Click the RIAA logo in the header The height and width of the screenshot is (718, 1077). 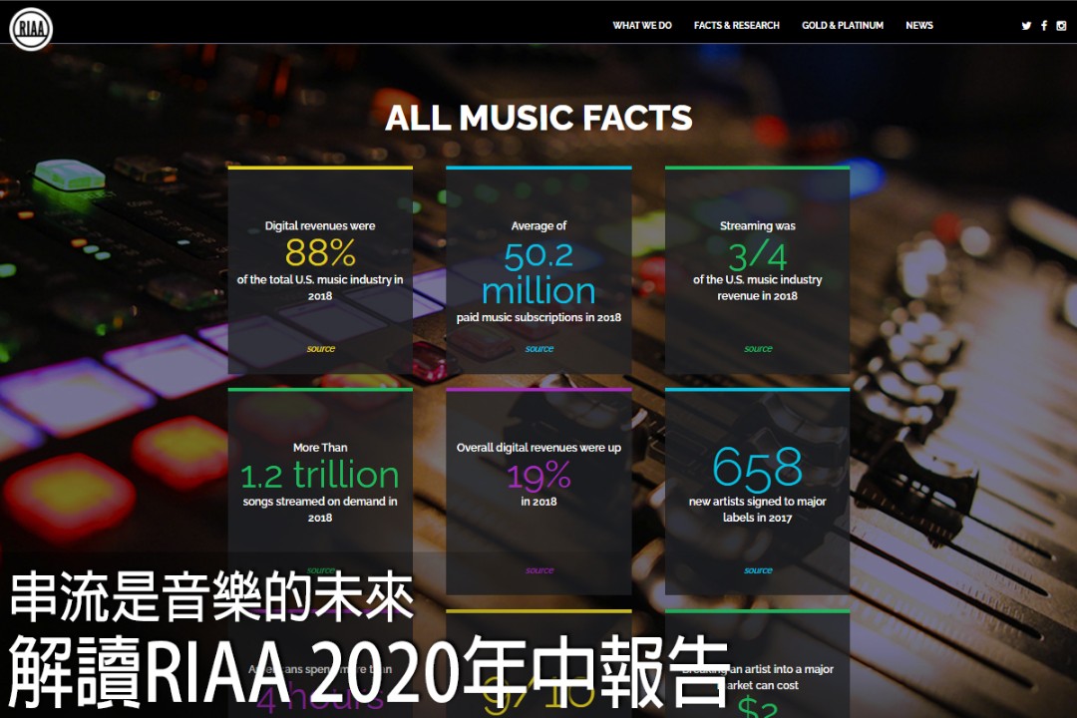tap(30, 28)
